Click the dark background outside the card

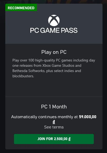[2, 78]
